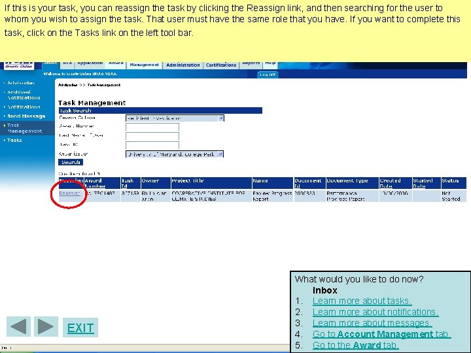Viewport: 471px width, 353px height.
Task: Advance with the forward arrow button
Action: tap(46, 326)
